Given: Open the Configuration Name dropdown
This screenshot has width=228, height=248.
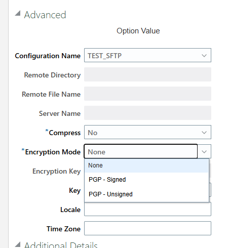Looking at the screenshot, I should (x=147, y=55).
